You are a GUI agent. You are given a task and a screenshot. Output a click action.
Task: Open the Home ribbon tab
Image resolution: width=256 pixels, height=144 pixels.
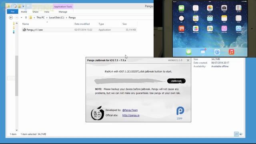pos(24,12)
